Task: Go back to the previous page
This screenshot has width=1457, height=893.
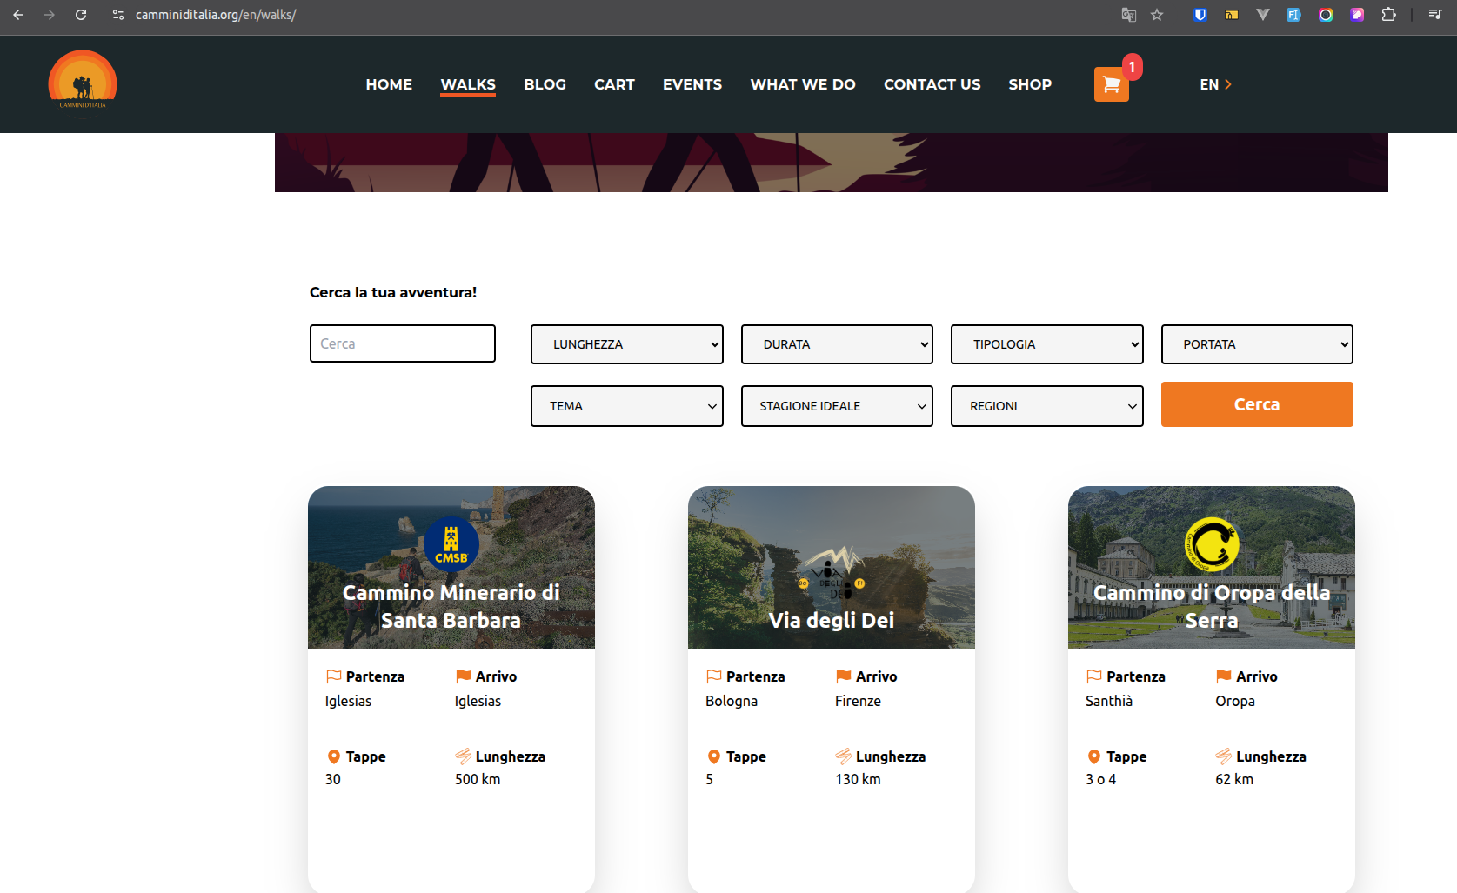Action: click(18, 15)
